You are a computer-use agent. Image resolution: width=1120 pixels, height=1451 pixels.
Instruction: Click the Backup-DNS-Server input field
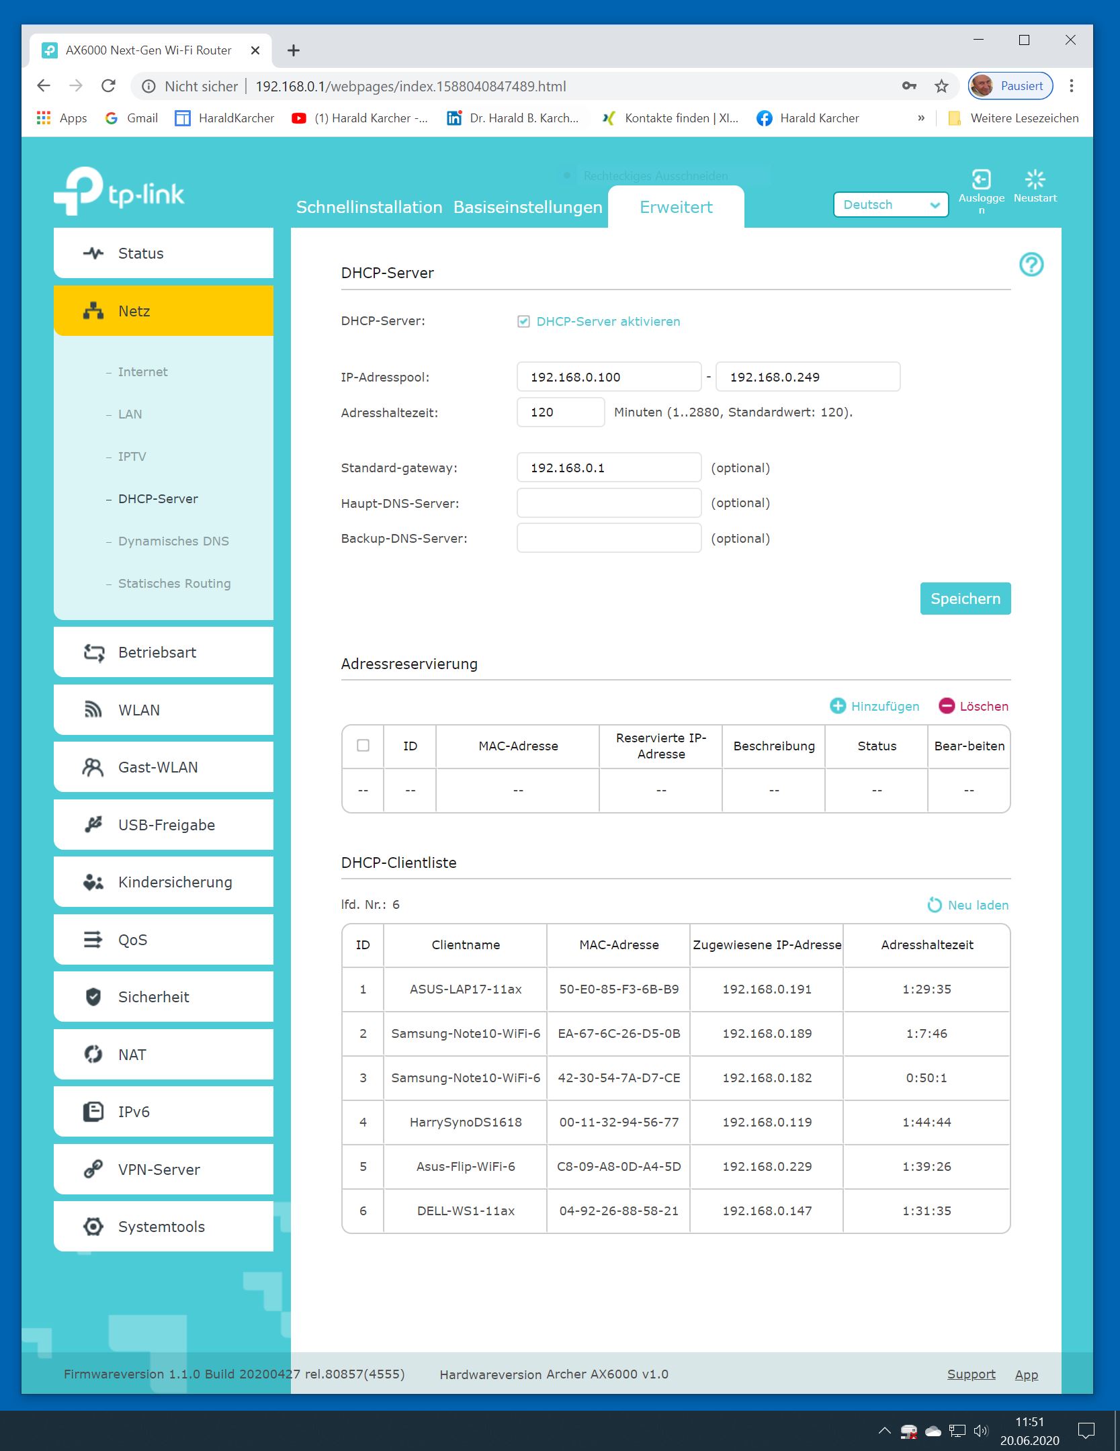609,538
